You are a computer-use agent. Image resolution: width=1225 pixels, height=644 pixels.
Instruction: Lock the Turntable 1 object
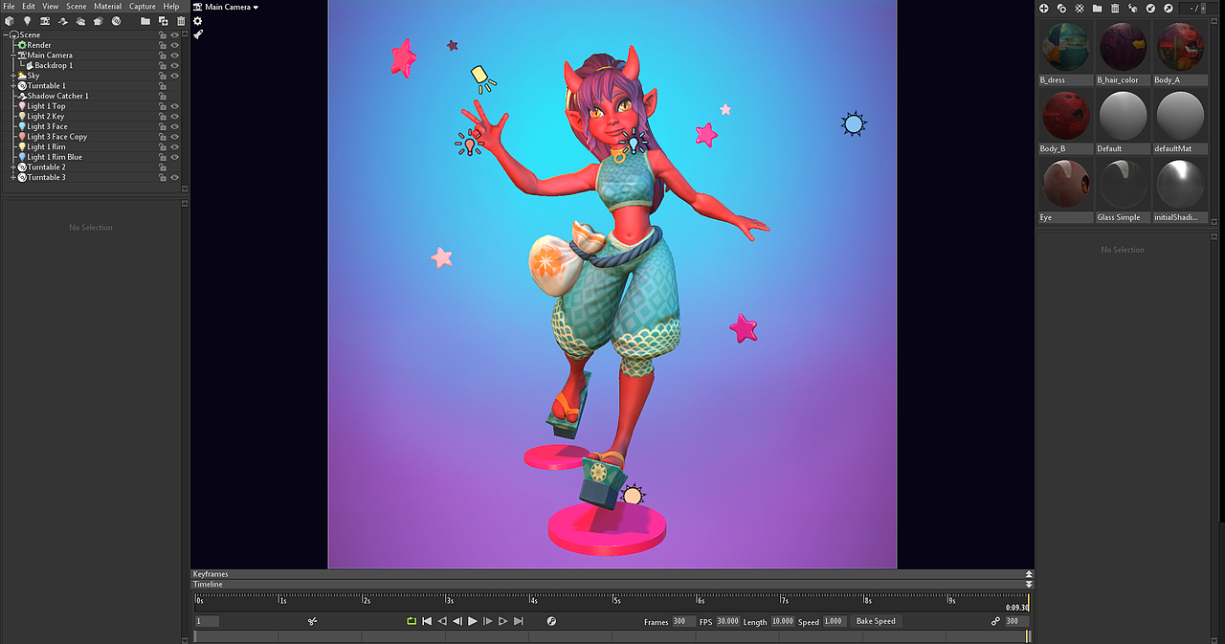coord(163,86)
